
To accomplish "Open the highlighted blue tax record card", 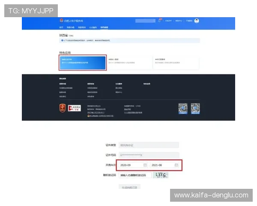I will coord(83,63).
